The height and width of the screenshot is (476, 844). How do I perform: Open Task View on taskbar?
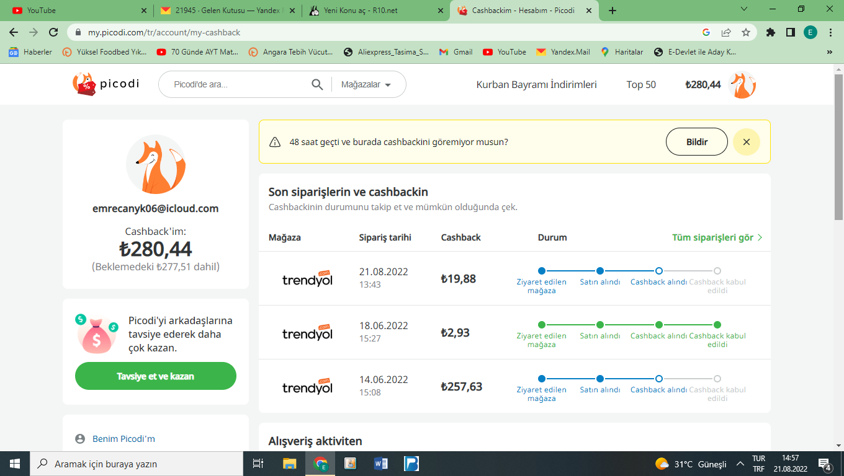(x=258, y=464)
